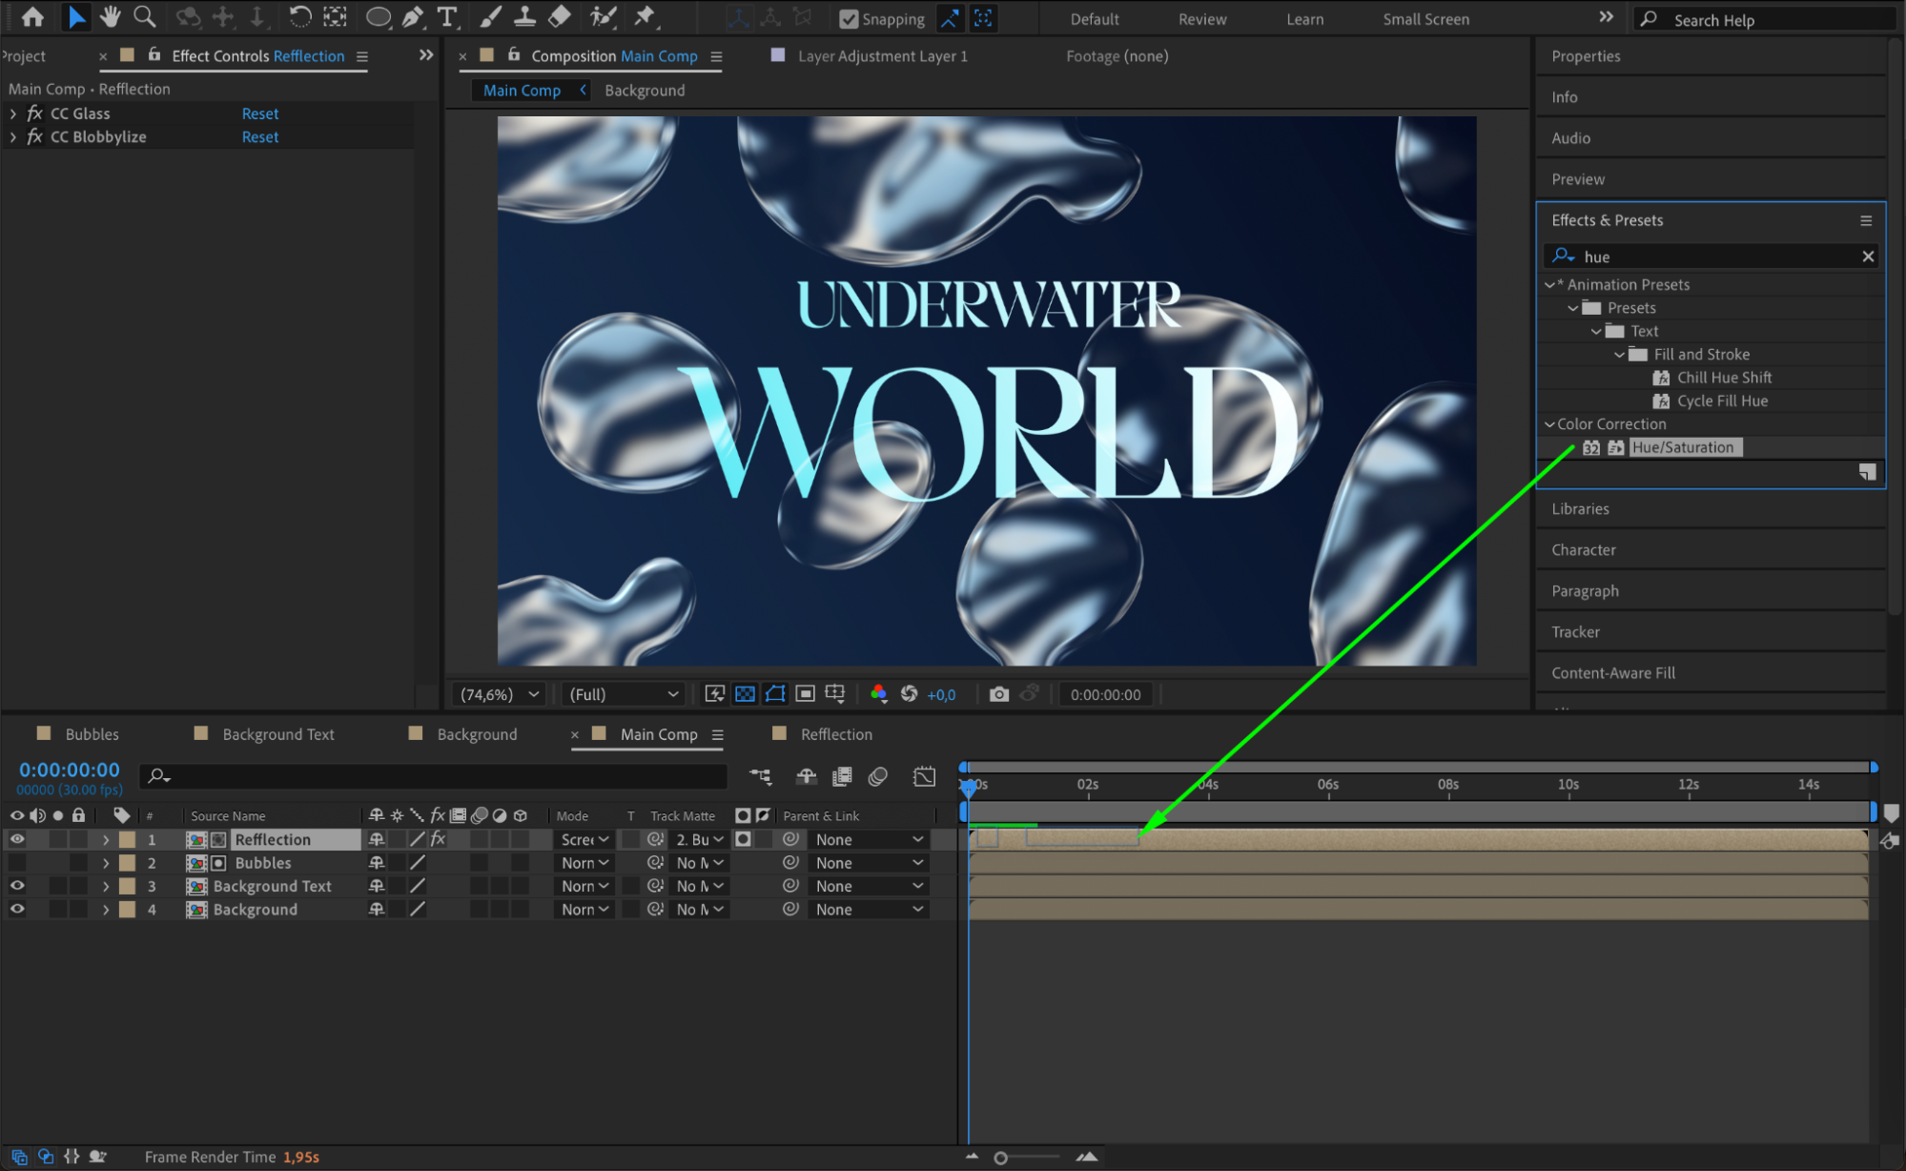Screen dimensions: 1906x1171
Task: Collapse the Color Correction category
Action: click(x=1549, y=424)
